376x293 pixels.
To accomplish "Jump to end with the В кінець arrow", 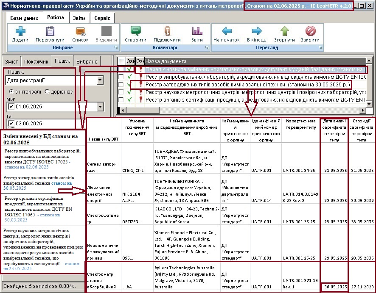I will [x=257, y=31].
